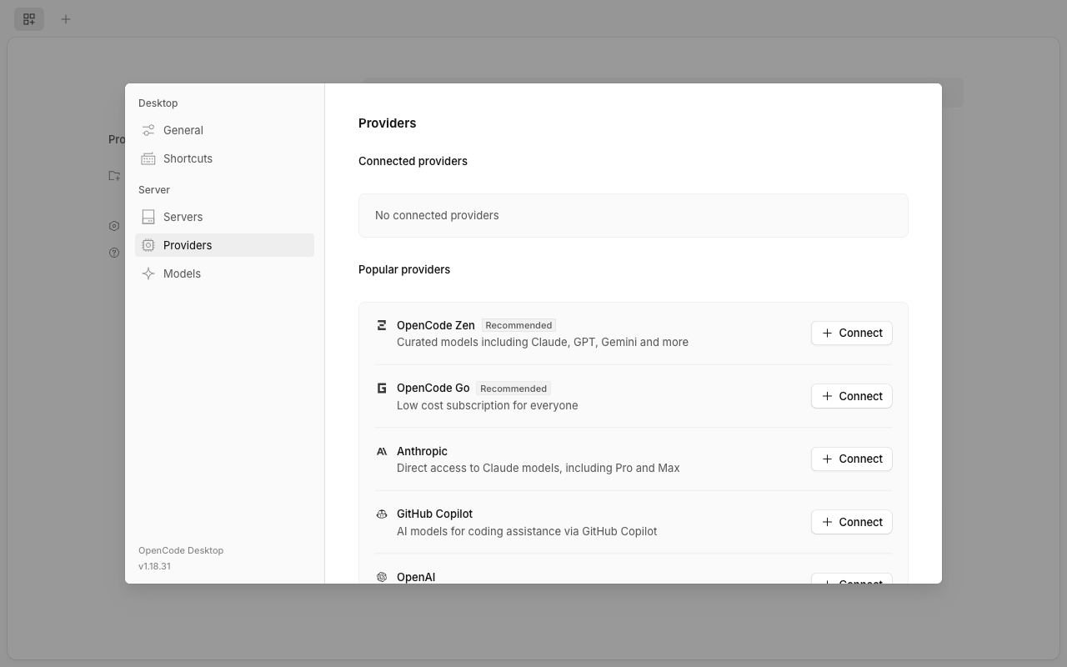Image resolution: width=1067 pixels, height=667 pixels.
Task: Click the help question-mark icon in background window
Action: [114, 253]
